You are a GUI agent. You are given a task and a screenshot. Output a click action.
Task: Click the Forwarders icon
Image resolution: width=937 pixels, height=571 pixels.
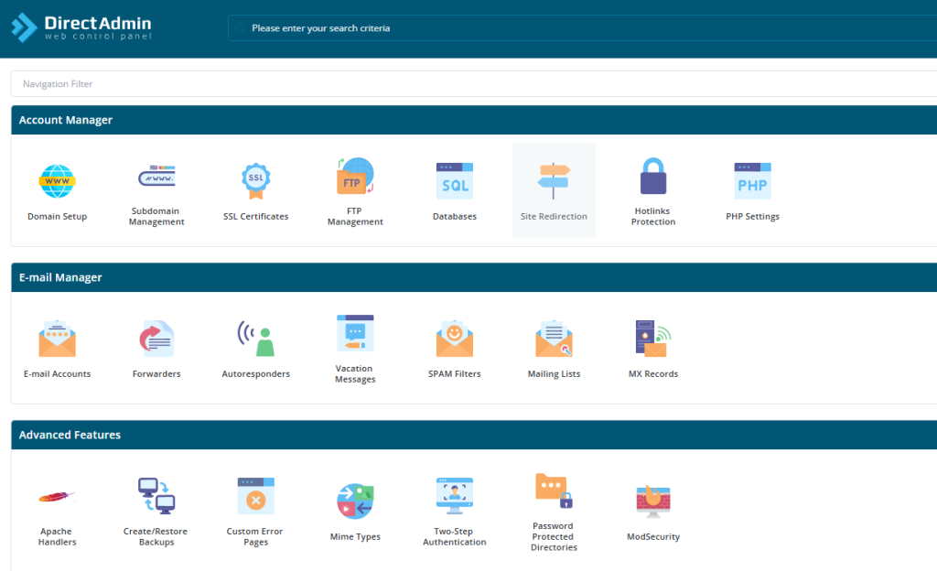pyautogui.click(x=156, y=339)
